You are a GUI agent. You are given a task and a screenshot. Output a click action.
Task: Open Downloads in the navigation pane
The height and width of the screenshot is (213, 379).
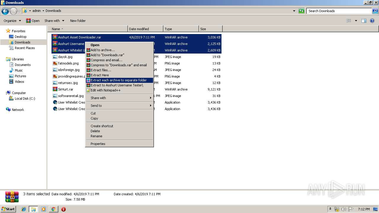[x=23, y=42]
